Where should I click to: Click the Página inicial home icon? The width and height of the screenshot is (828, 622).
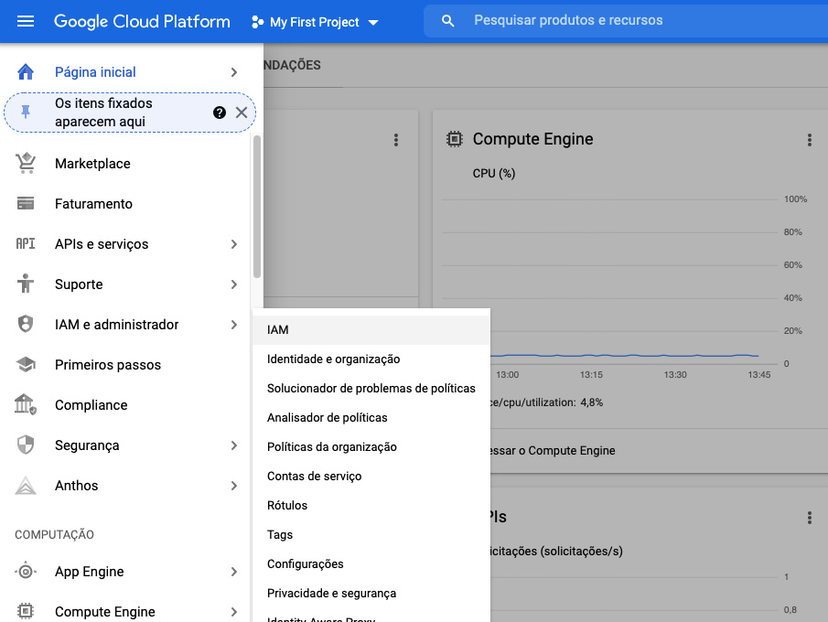[26, 72]
